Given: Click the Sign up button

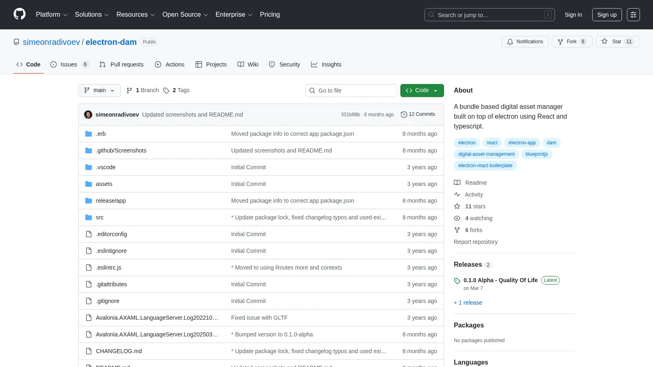Looking at the screenshot, I should pos(607,15).
